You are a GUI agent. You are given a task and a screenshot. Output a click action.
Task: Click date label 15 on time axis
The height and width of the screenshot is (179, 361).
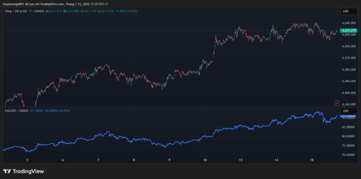tap(312, 160)
